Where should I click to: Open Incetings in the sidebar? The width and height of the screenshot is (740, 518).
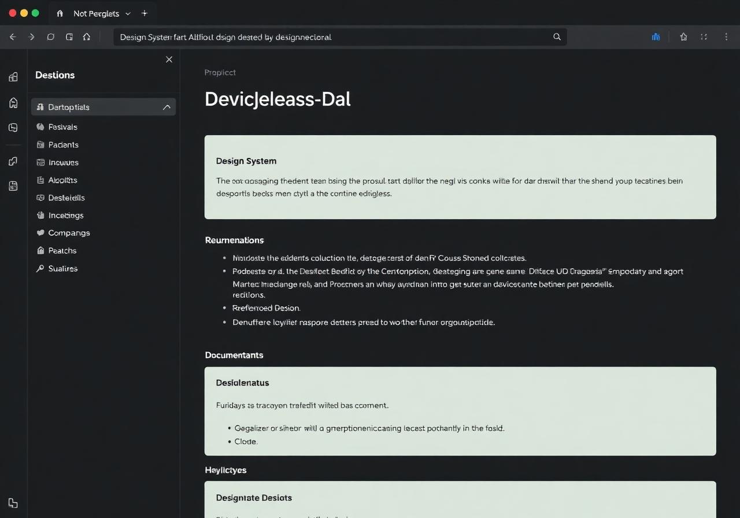(x=66, y=216)
